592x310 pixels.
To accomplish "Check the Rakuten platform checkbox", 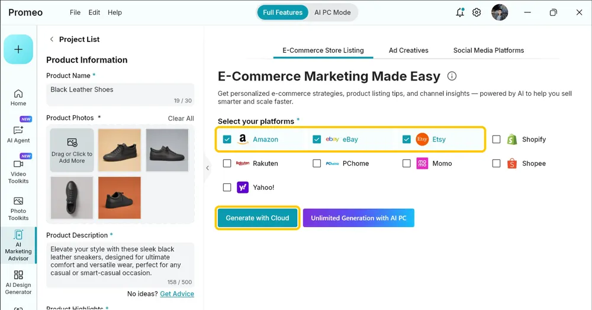I will [227, 163].
